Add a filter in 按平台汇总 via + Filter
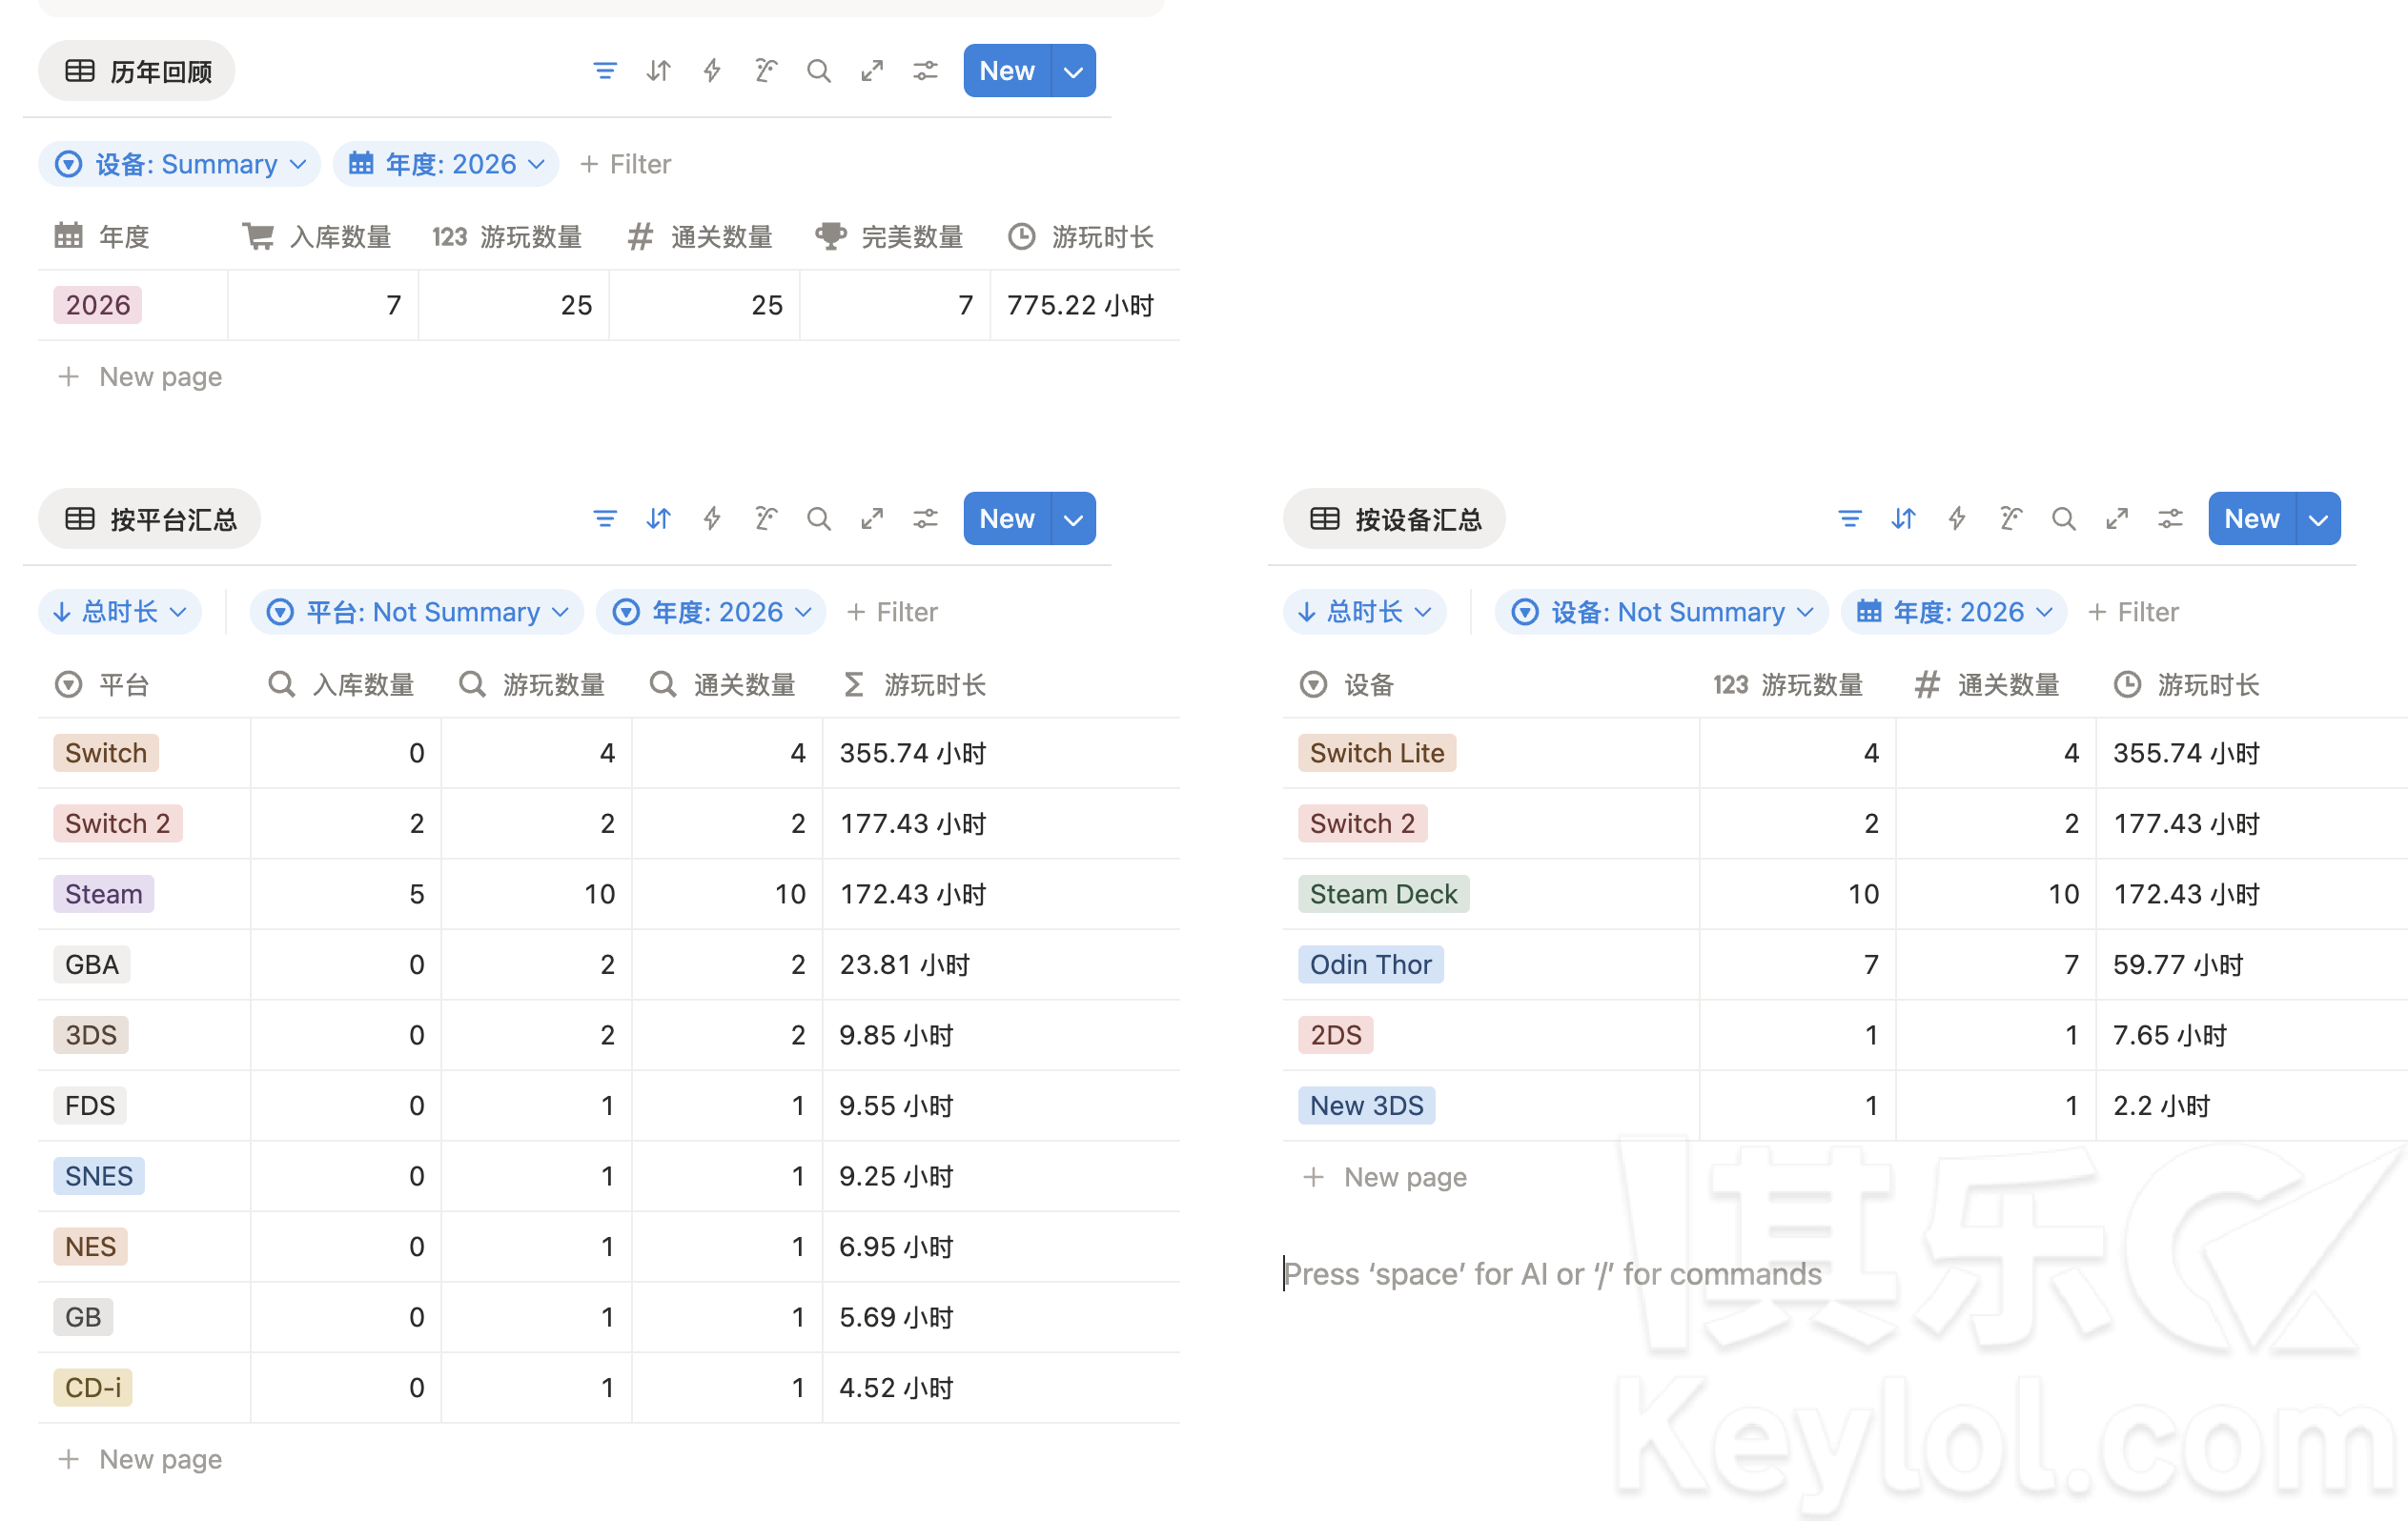Screen dimensions: 2408x1521 click(892, 612)
